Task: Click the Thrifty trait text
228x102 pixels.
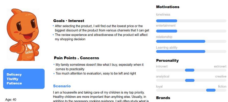Action: [x=12, y=79]
